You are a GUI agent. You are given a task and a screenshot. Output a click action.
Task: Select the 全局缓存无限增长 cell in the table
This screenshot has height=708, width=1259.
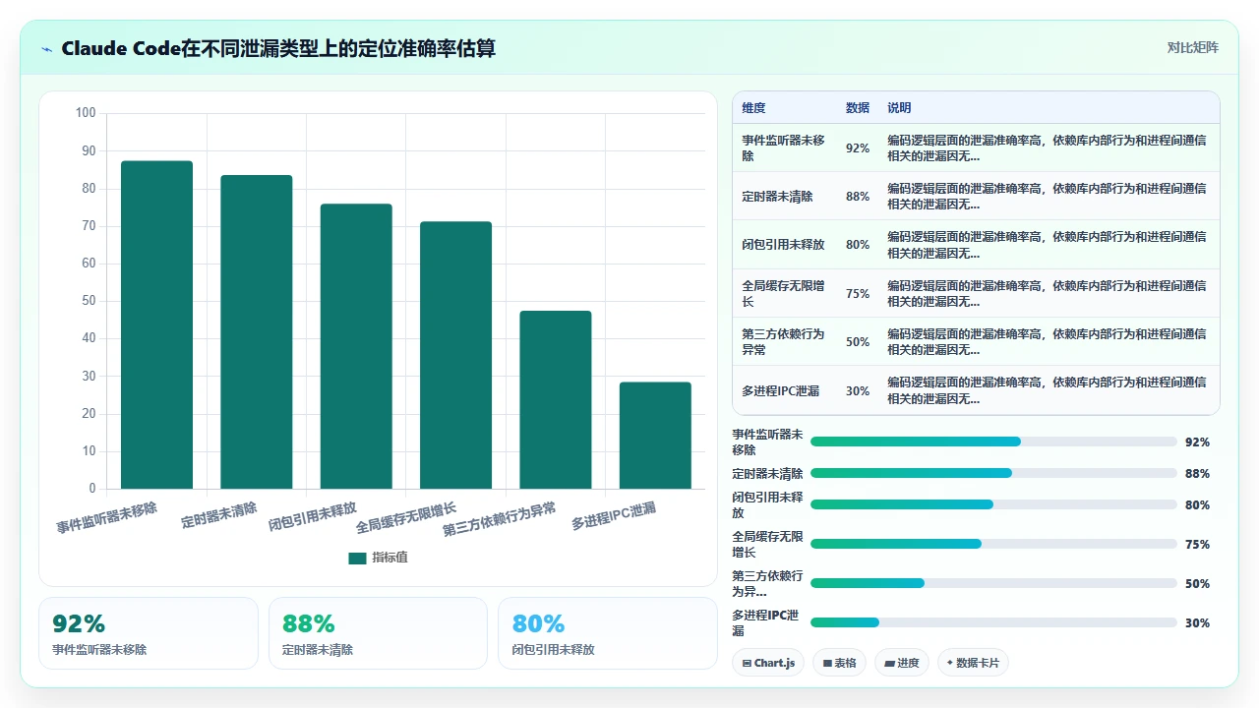pyautogui.click(x=783, y=293)
